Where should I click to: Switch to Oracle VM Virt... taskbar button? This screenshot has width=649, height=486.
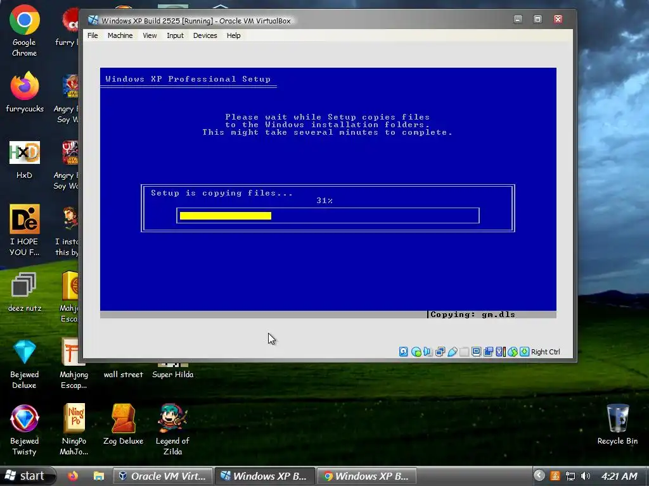[x=163, y=476]
